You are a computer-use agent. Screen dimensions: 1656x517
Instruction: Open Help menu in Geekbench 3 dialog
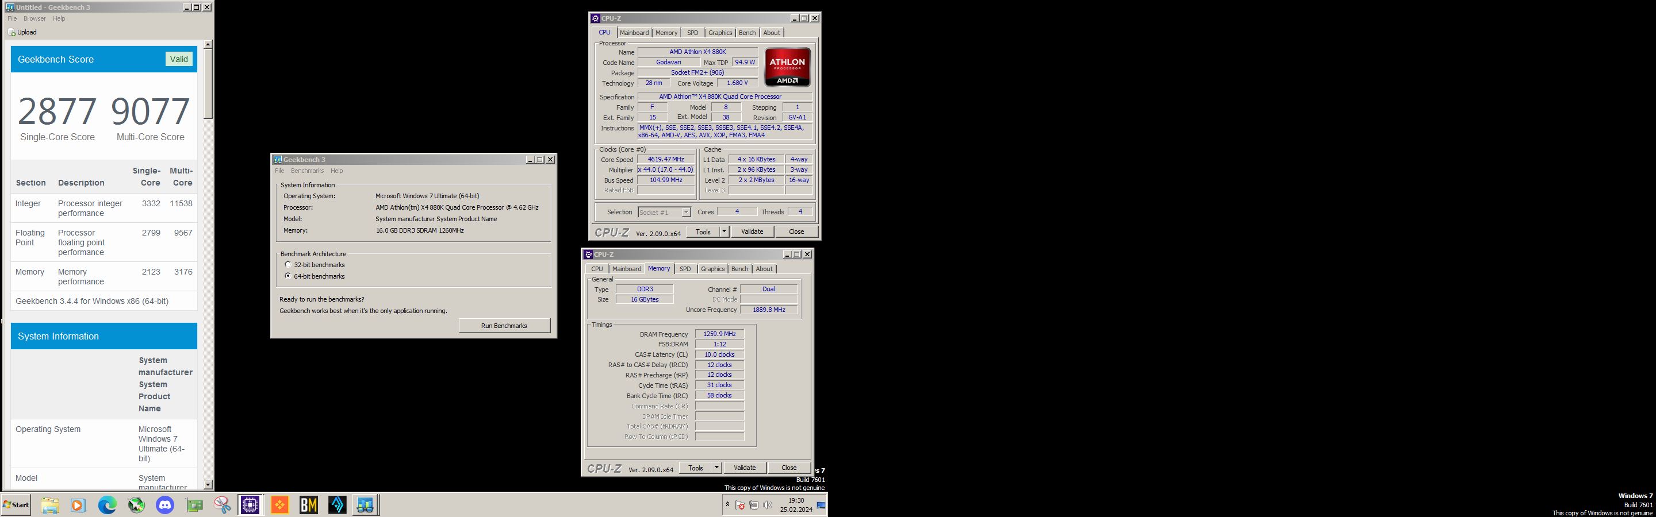(x=337, y=171)
